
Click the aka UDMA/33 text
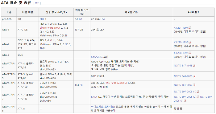(48, 69)
